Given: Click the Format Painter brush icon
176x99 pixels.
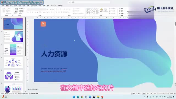Looking at the screenshot, I should [7, 13].
